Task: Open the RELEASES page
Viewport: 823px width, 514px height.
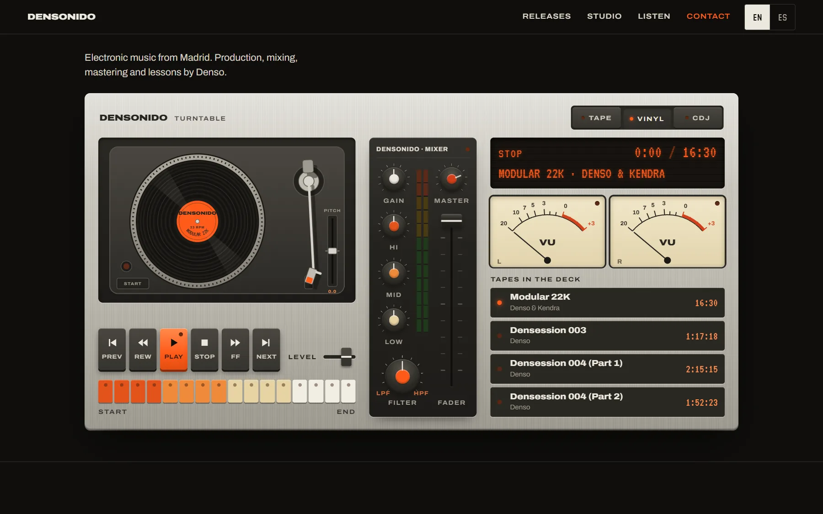Action: point(547,16)
